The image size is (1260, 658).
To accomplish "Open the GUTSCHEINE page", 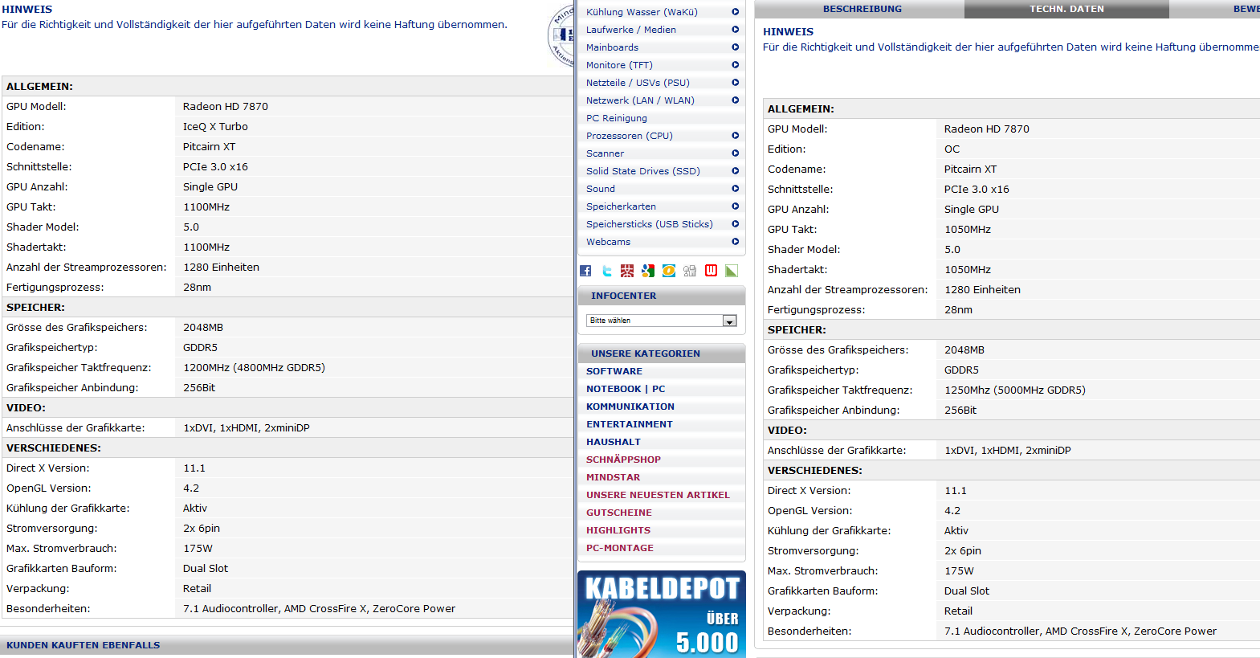I will pos(619,513).
